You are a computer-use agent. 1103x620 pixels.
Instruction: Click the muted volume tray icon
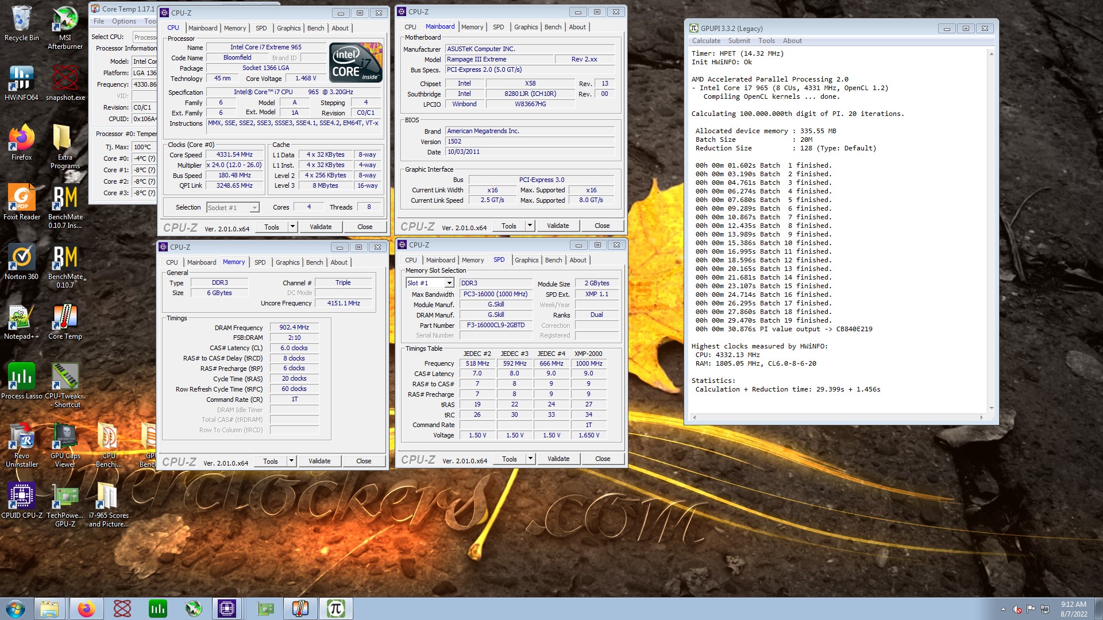[x=1017, y=609]
